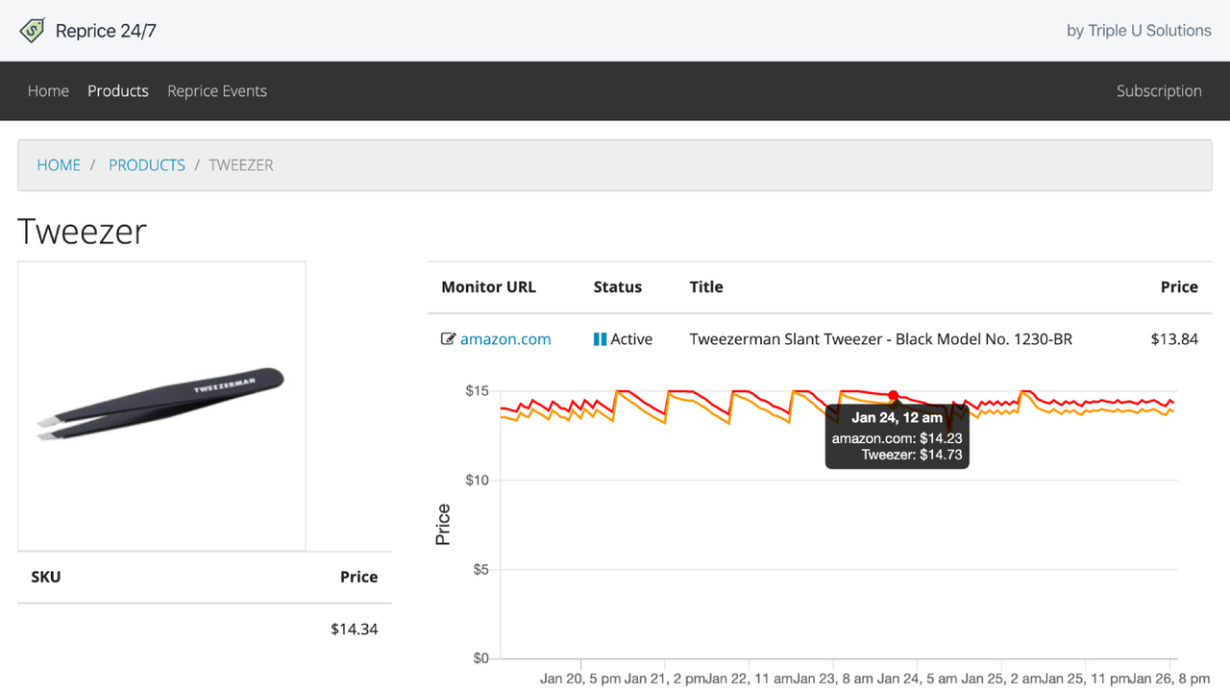This screenshot has width=1230, height=692.
Task: Open the amazon.com monitor URL link
Action: [505, 338]
